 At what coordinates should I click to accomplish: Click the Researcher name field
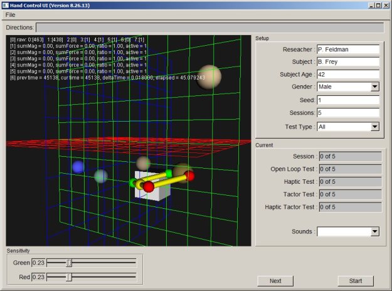(348, 48)
